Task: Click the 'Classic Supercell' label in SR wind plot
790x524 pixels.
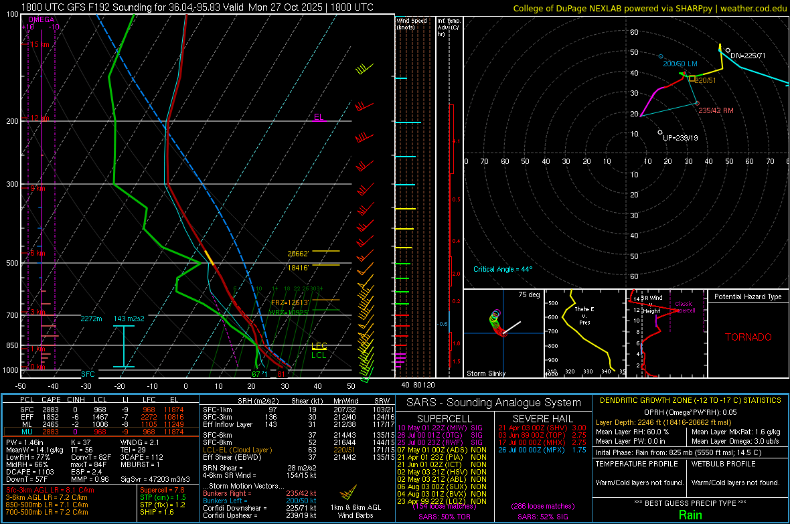Action: (684, 307)
